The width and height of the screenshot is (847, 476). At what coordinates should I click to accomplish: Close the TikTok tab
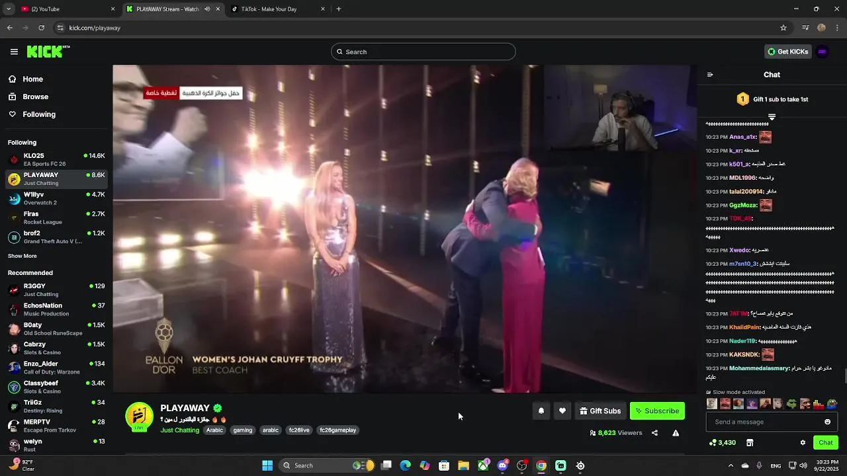[x=323, y=9]
